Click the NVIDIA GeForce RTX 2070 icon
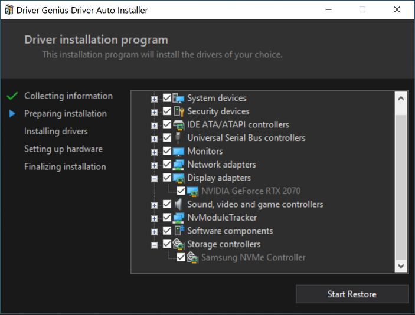The width and height of the screenshot is (415, 315). click(x=192, y=191)
